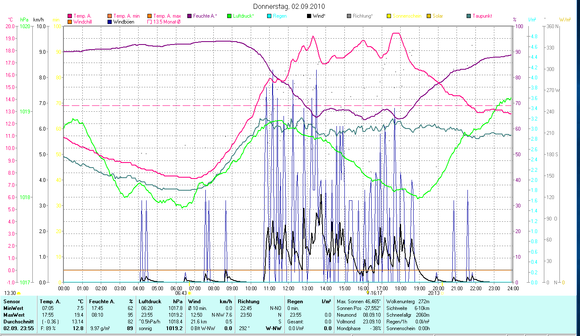Click the dark blue Windböen legend square

110,22
